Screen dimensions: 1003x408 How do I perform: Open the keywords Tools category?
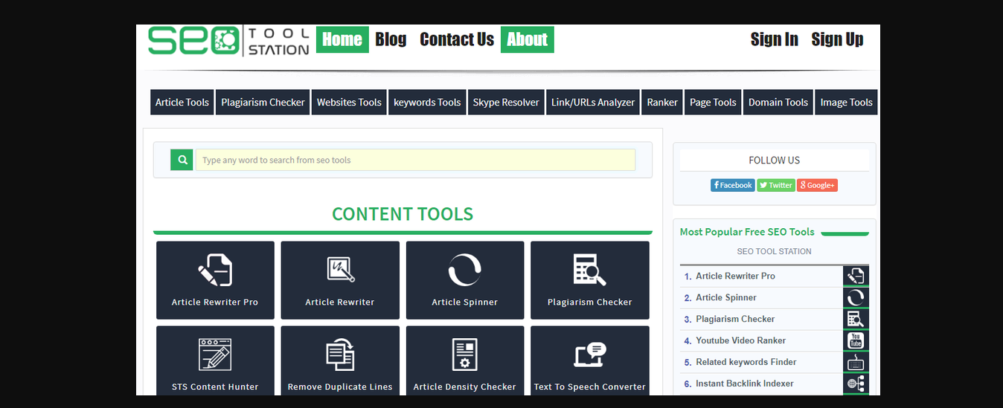click(x=427, y=103)
